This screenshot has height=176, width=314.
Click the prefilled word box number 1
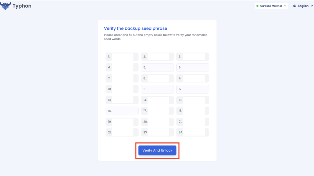click(122, 57)
